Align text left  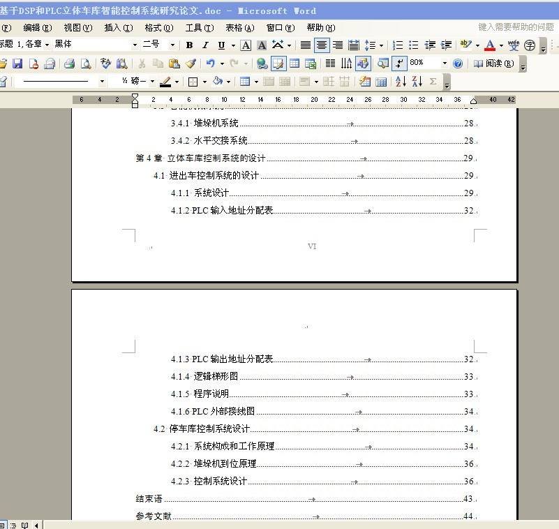point(306,45)
